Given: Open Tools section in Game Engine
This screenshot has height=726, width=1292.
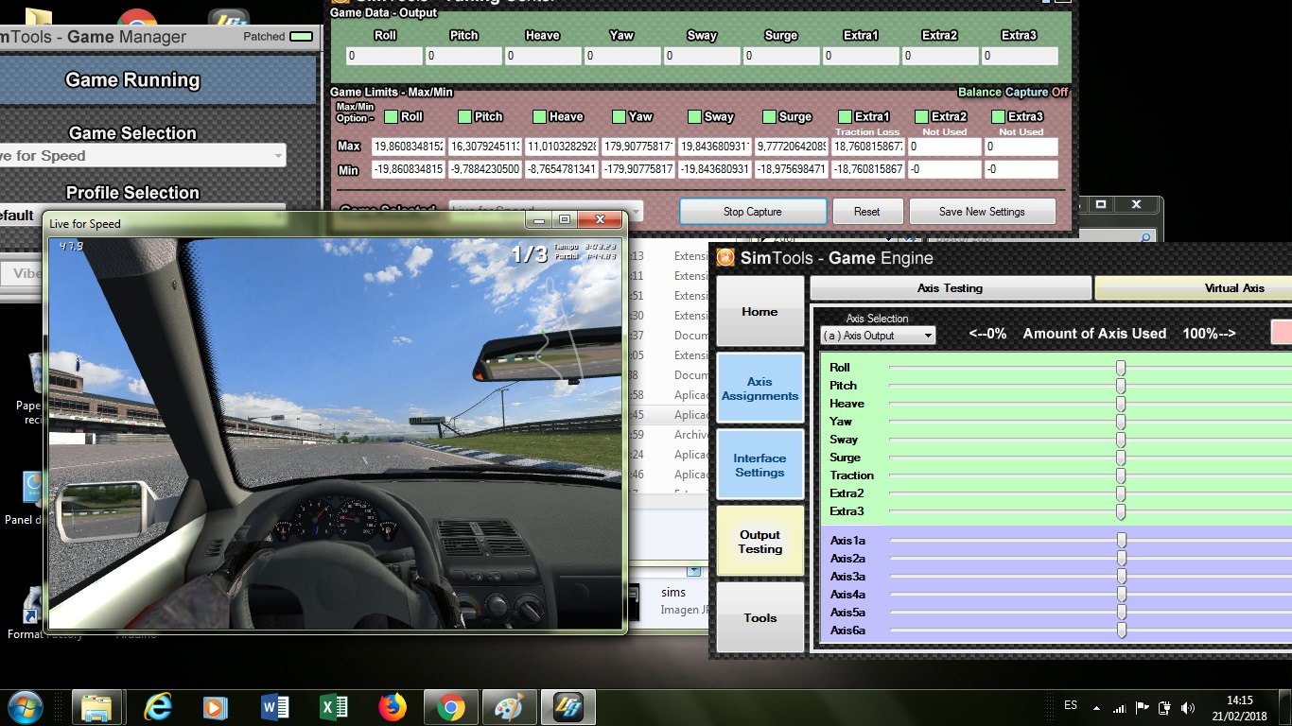Looking at the screenshot, I should (759, 617).
